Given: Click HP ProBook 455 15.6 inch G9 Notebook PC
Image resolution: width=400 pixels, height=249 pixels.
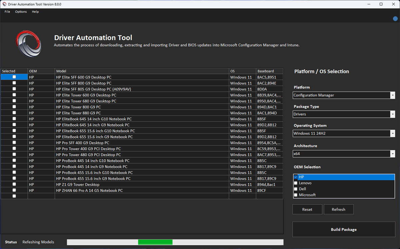Looking at the screenshot, I should coord(93,178).
